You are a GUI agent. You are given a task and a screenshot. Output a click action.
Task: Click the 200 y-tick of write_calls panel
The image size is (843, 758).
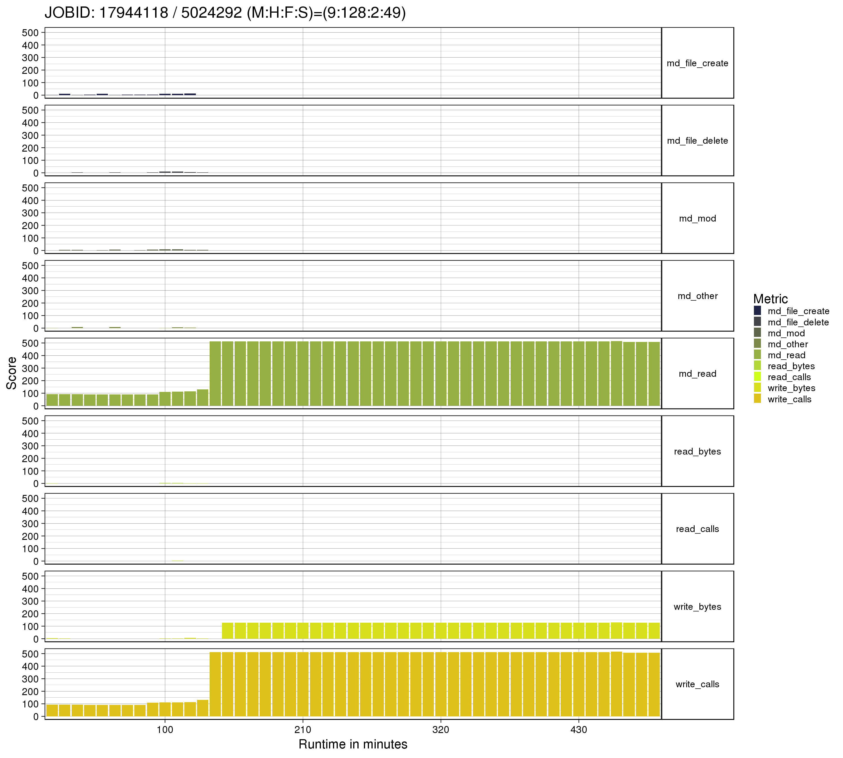coord(30,691)
